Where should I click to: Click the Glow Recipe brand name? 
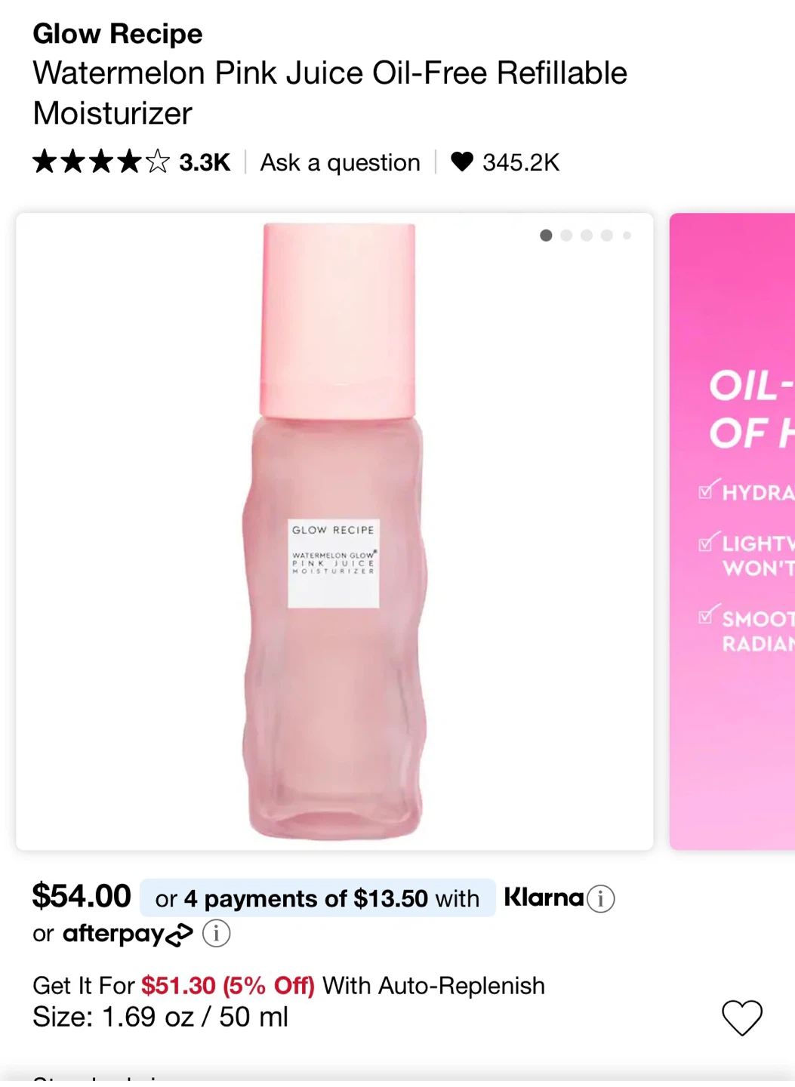pos(116,33)
